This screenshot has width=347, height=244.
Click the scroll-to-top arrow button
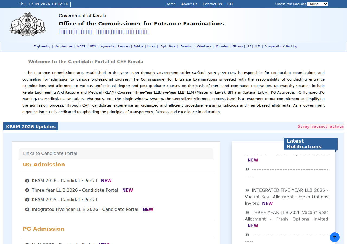tap(335, 237)
